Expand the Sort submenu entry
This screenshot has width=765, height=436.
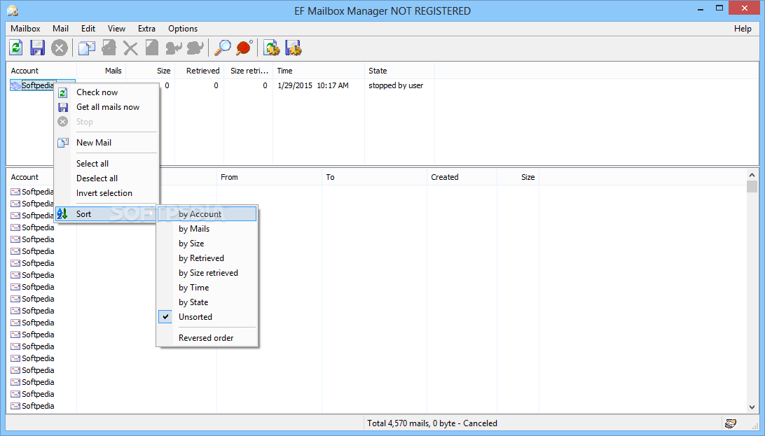[106, 214]
